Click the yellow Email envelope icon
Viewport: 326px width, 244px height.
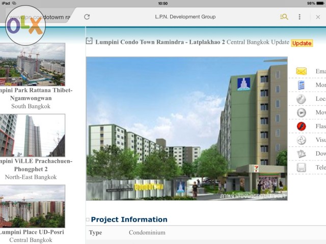click(x=302, y=71)
